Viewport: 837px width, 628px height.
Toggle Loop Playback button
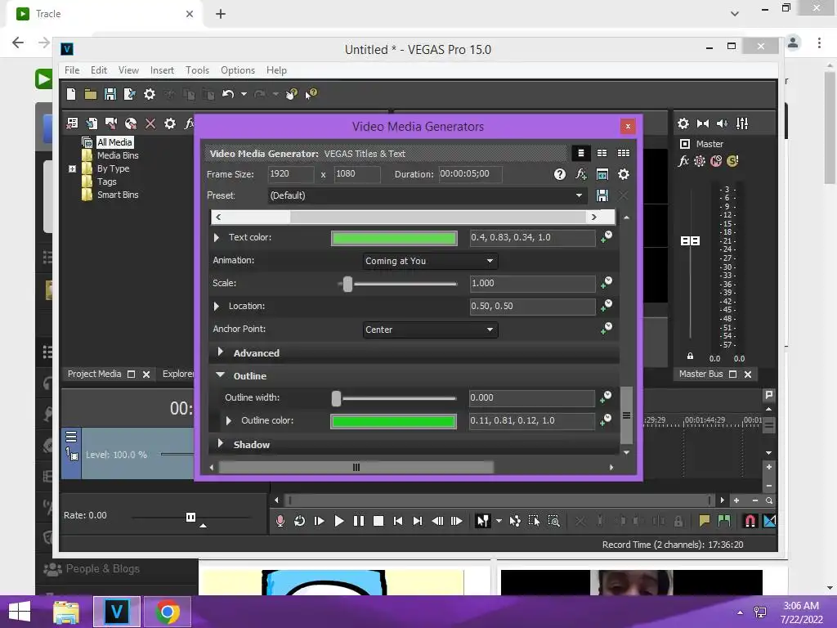point(299,521)
